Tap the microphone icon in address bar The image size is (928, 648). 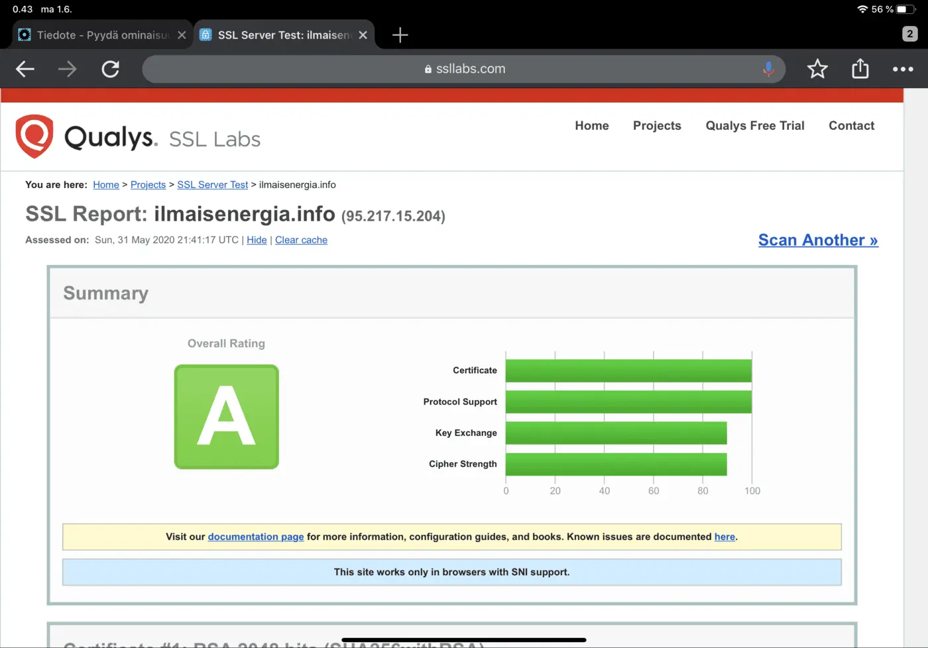768,69
